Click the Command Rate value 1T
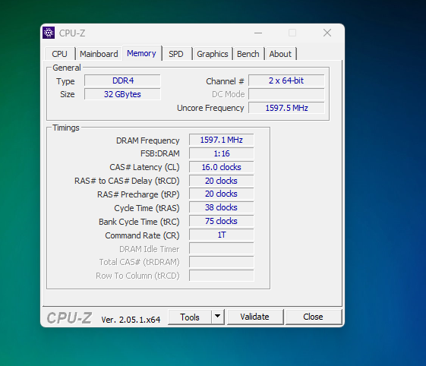Screen dimensions: 426x366 (222, 235)
